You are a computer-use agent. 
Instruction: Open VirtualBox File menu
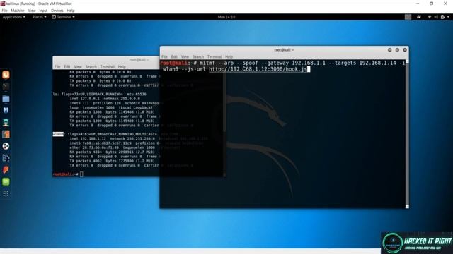coord(5,11)
